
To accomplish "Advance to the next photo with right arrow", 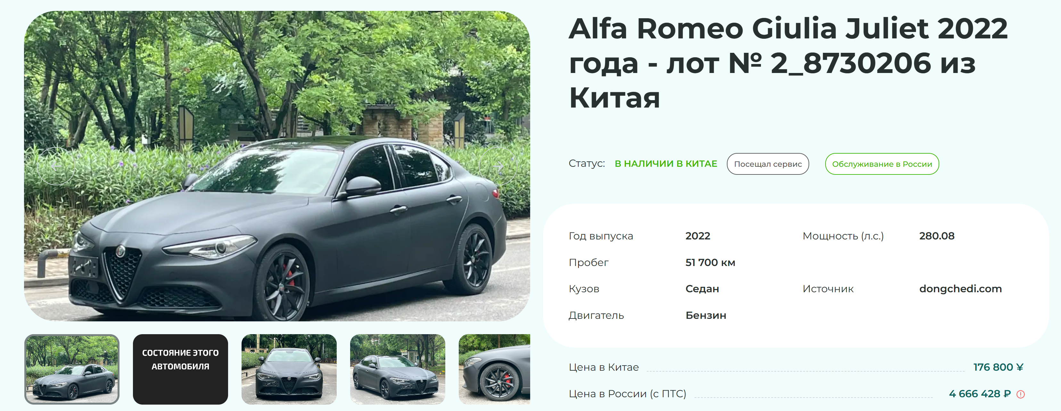I will (x=498, y=166).
